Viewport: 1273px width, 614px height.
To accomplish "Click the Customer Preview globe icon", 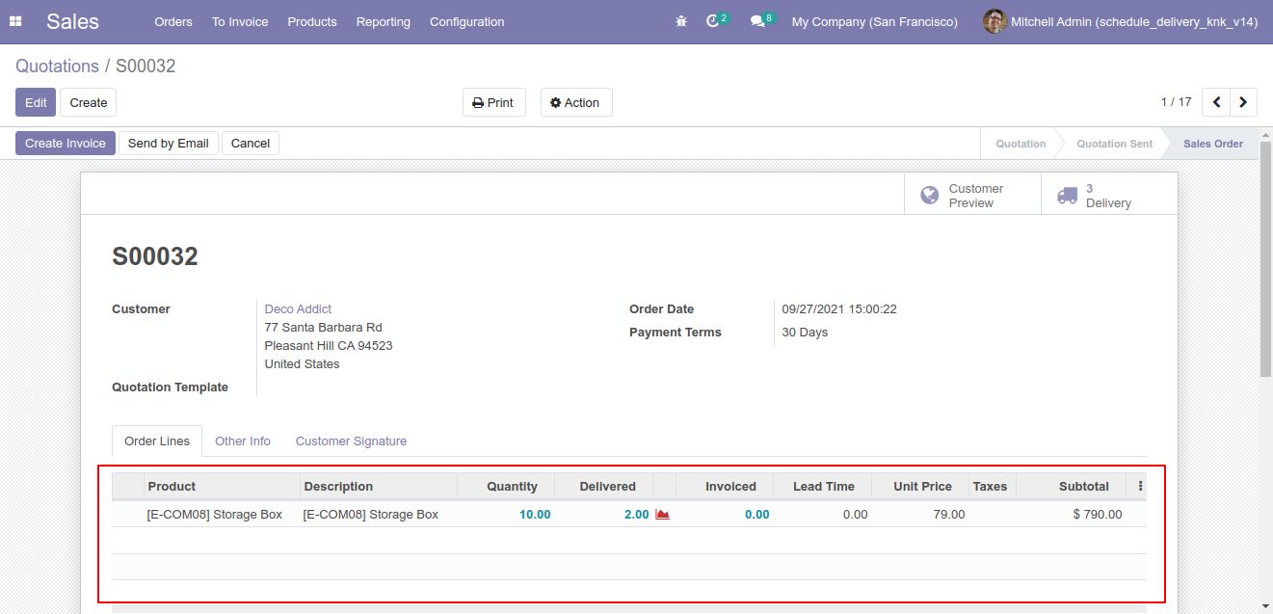I will tap(929, 196).
